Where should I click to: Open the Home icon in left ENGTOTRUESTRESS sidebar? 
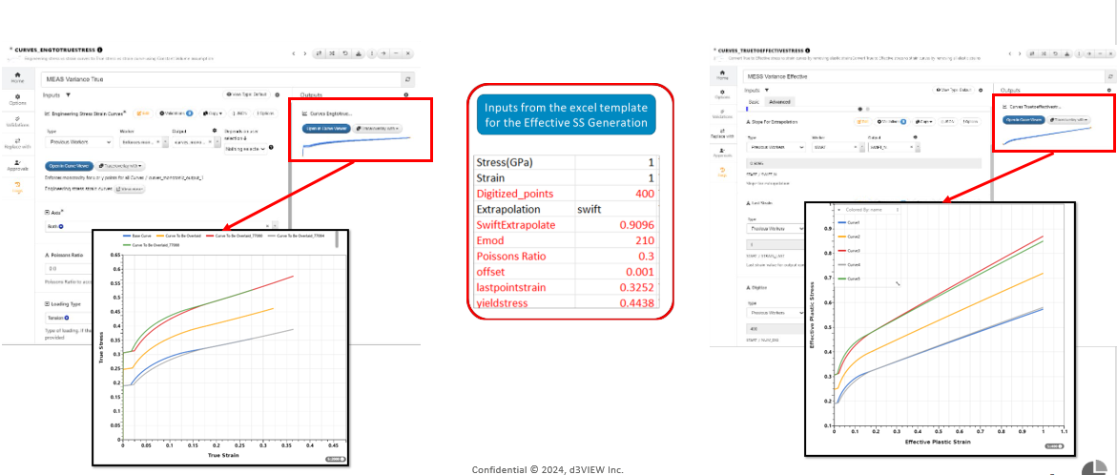(x=17, y=77)
